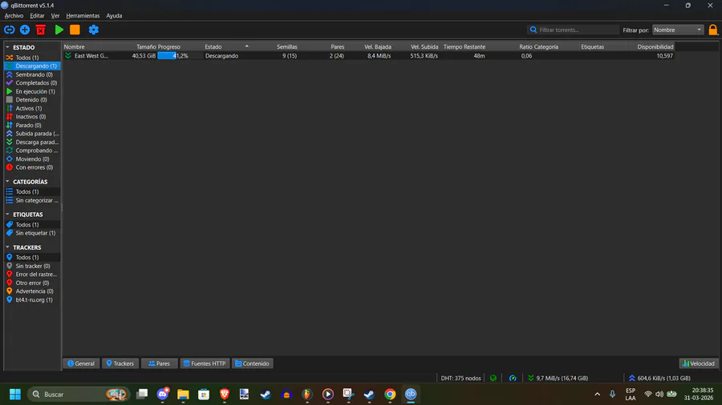Screen dimensions: 722x405
Task: Sort by the Tiempo Restante column header
Action: [x=464, y=47]
